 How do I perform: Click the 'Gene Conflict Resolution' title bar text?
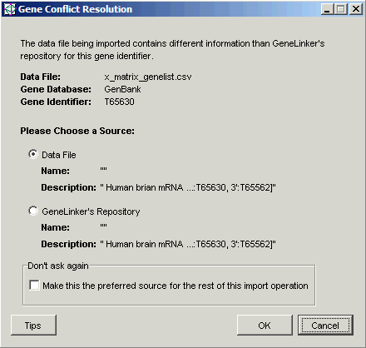pos(75,9)
